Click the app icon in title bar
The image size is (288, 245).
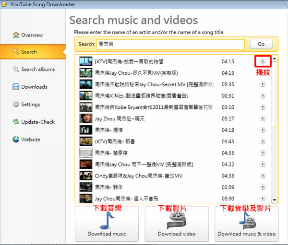pyautogui.click(x=4, y=4)
